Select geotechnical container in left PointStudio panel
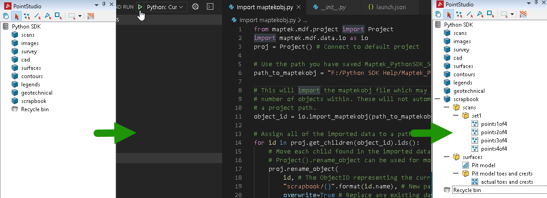547x198 pixels. click(36, 93)
